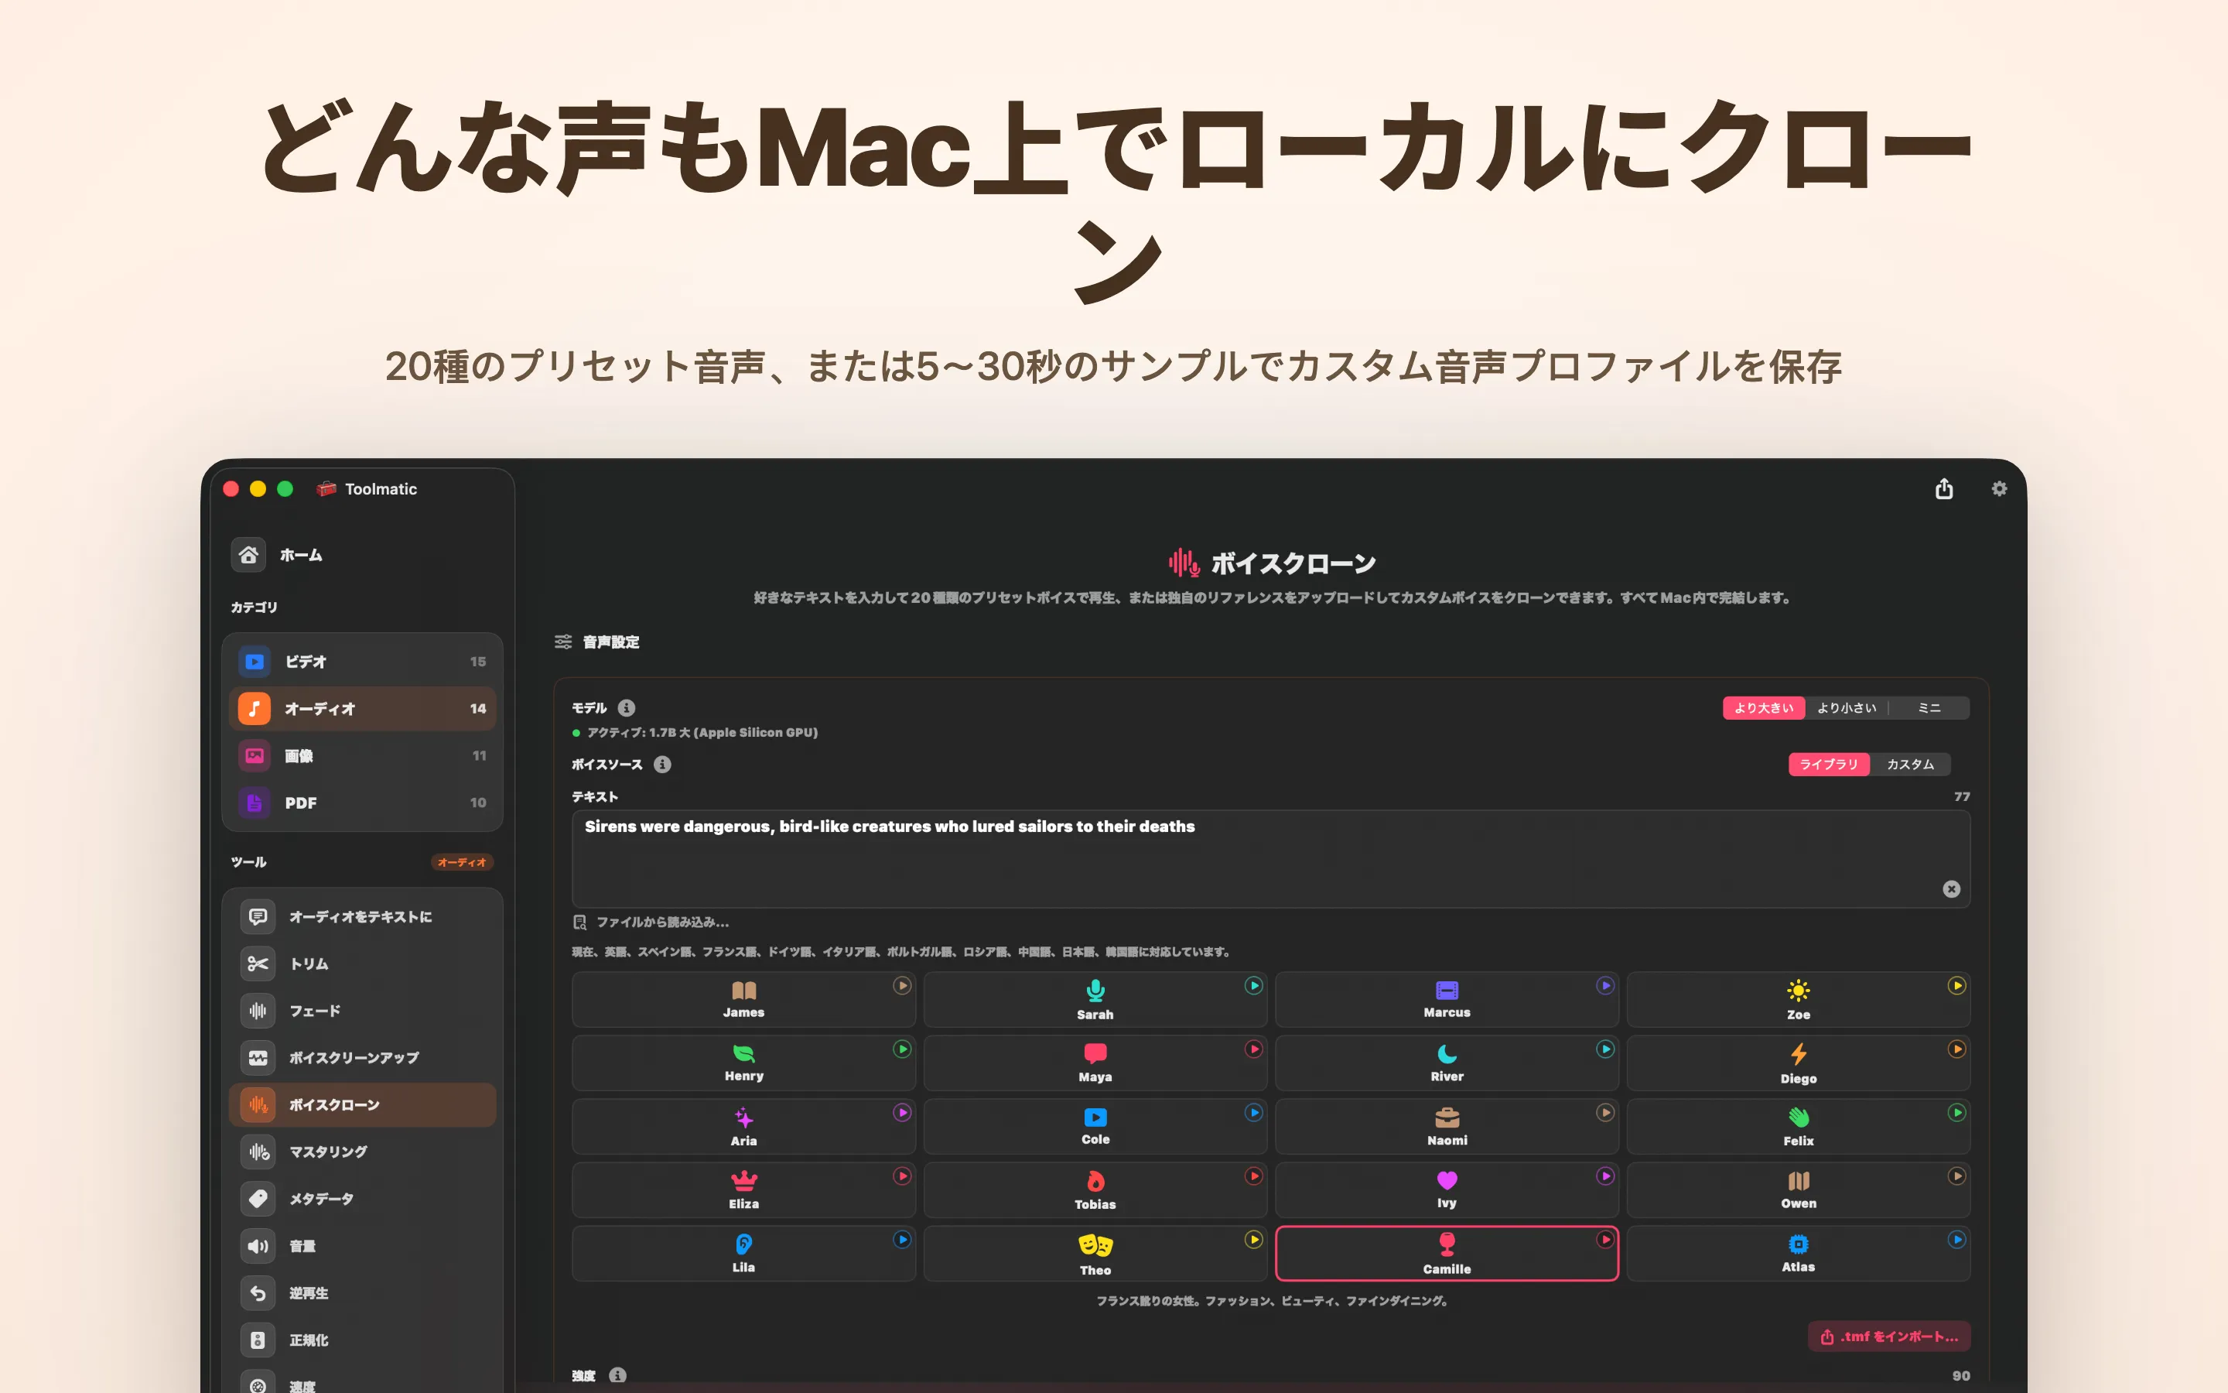Open the 音量 speaker tool
2228x1393 pixels.
(x=362, y=1246)
